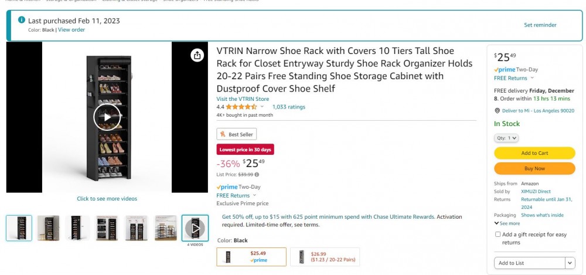This screenshot has width=586, height=275.
Task: Expand the Add to List dropdown arrow
Action: [x=570, y=263]
